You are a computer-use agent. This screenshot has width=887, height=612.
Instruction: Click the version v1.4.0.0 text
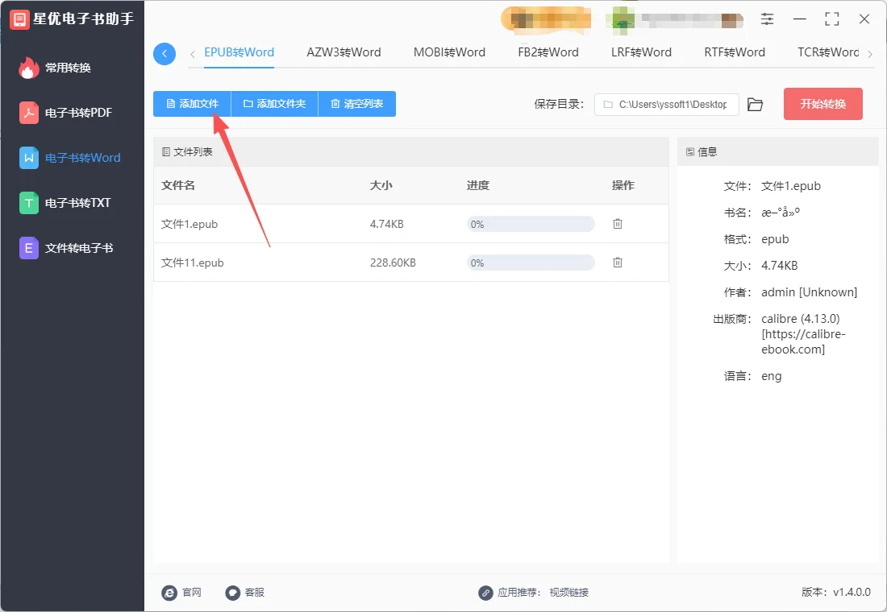(836, 592)
